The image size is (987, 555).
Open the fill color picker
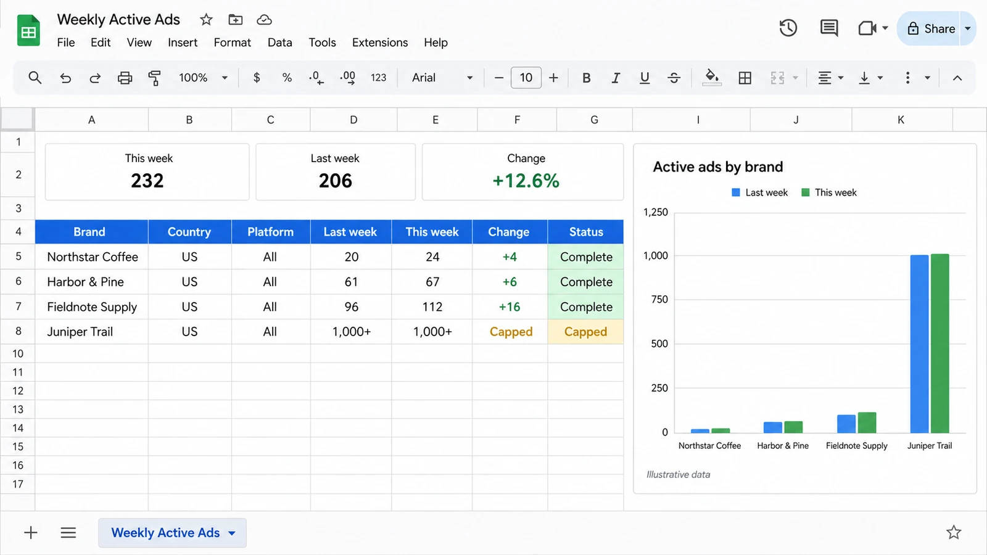(712, 77)
